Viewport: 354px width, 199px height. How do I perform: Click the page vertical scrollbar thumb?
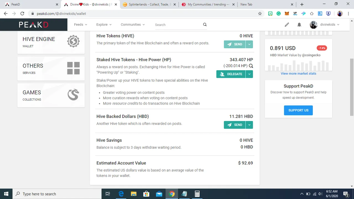[x=352, y=87]
